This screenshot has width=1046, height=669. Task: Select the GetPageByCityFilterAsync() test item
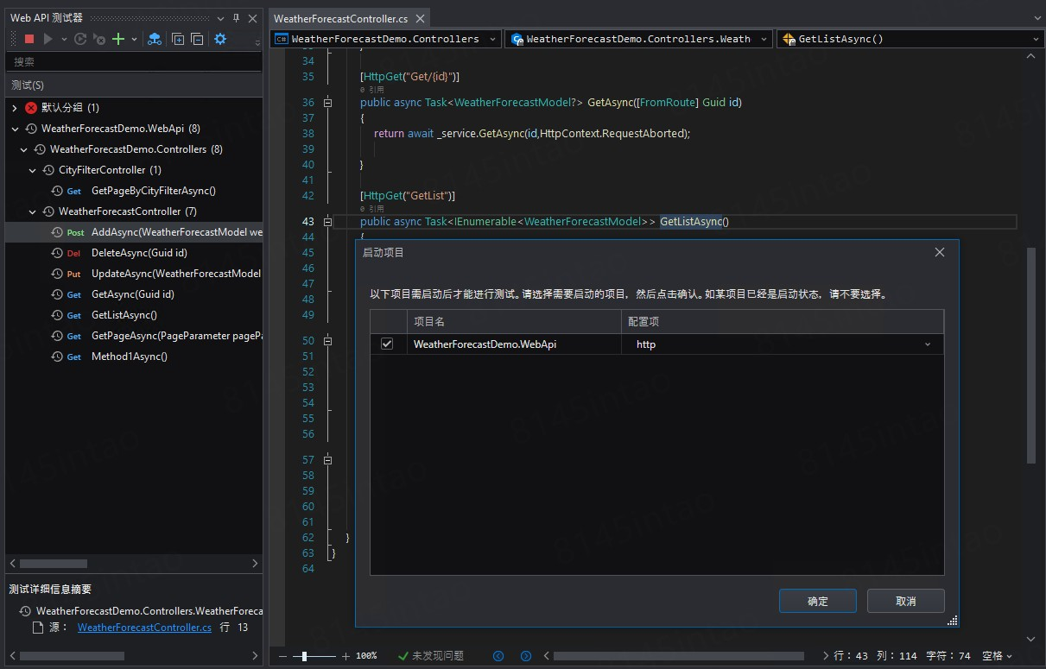(x=154, y=191)
